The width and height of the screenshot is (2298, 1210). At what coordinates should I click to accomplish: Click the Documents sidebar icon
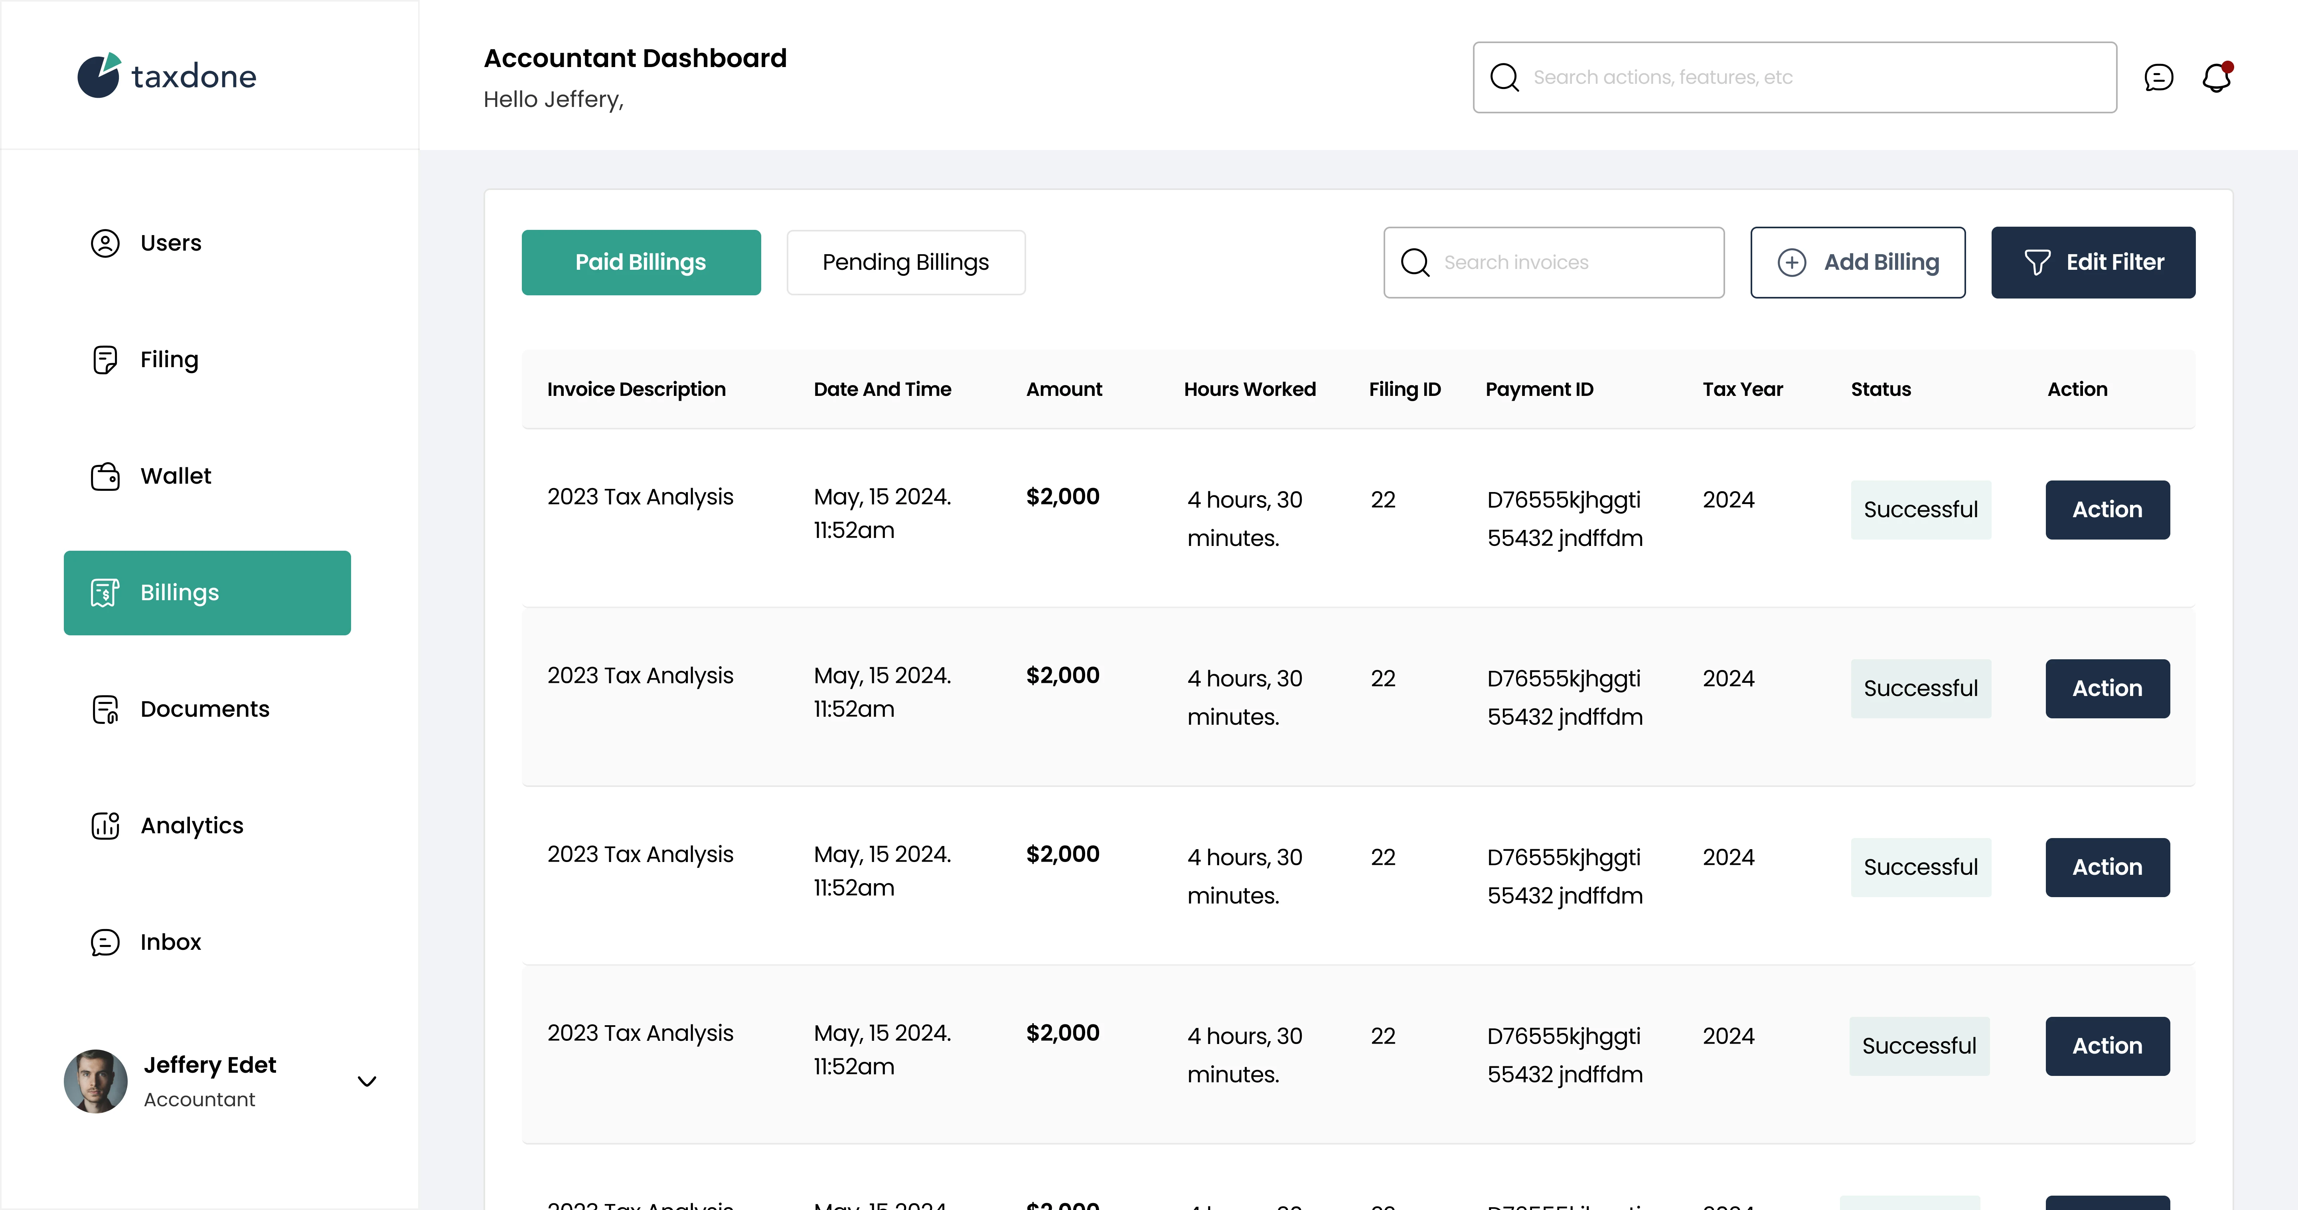point(105,710)
